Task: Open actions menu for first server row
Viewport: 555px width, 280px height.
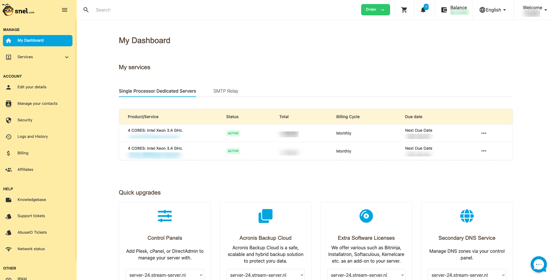Action: (484, 133)
